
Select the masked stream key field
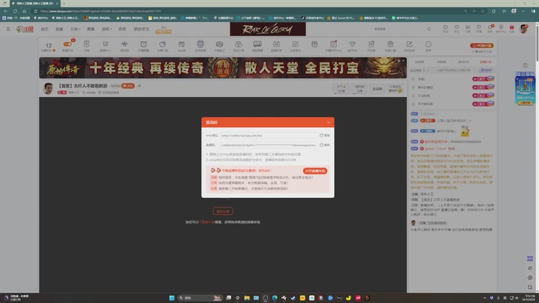click(x=268, y=145)
